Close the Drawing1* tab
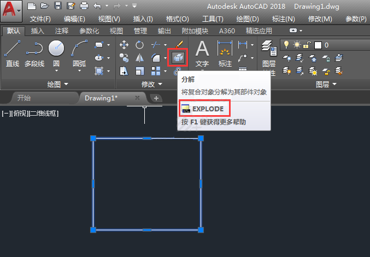370x257 pixels. (x=137, y=98)
